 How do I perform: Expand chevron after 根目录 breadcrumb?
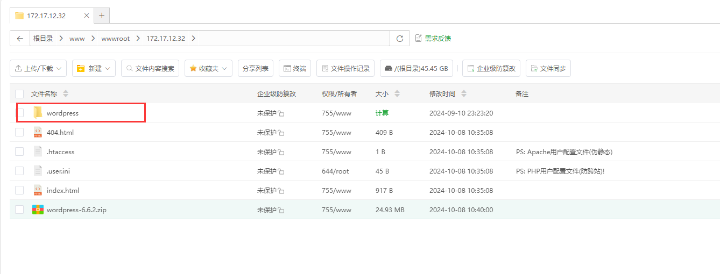point(61,38)
